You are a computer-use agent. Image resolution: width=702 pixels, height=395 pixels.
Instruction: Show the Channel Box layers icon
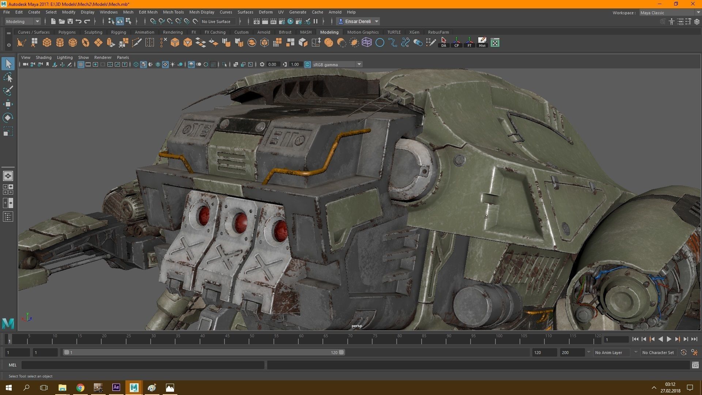697,22
